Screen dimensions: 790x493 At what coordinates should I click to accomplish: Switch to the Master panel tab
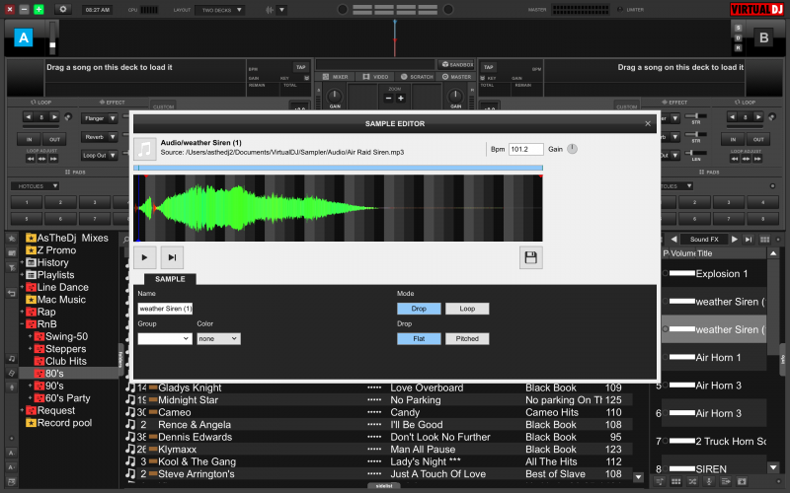tap(456, 77)
